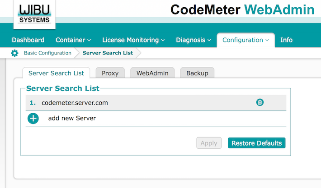Go to the Dashboard page

(x=28, y=40)
